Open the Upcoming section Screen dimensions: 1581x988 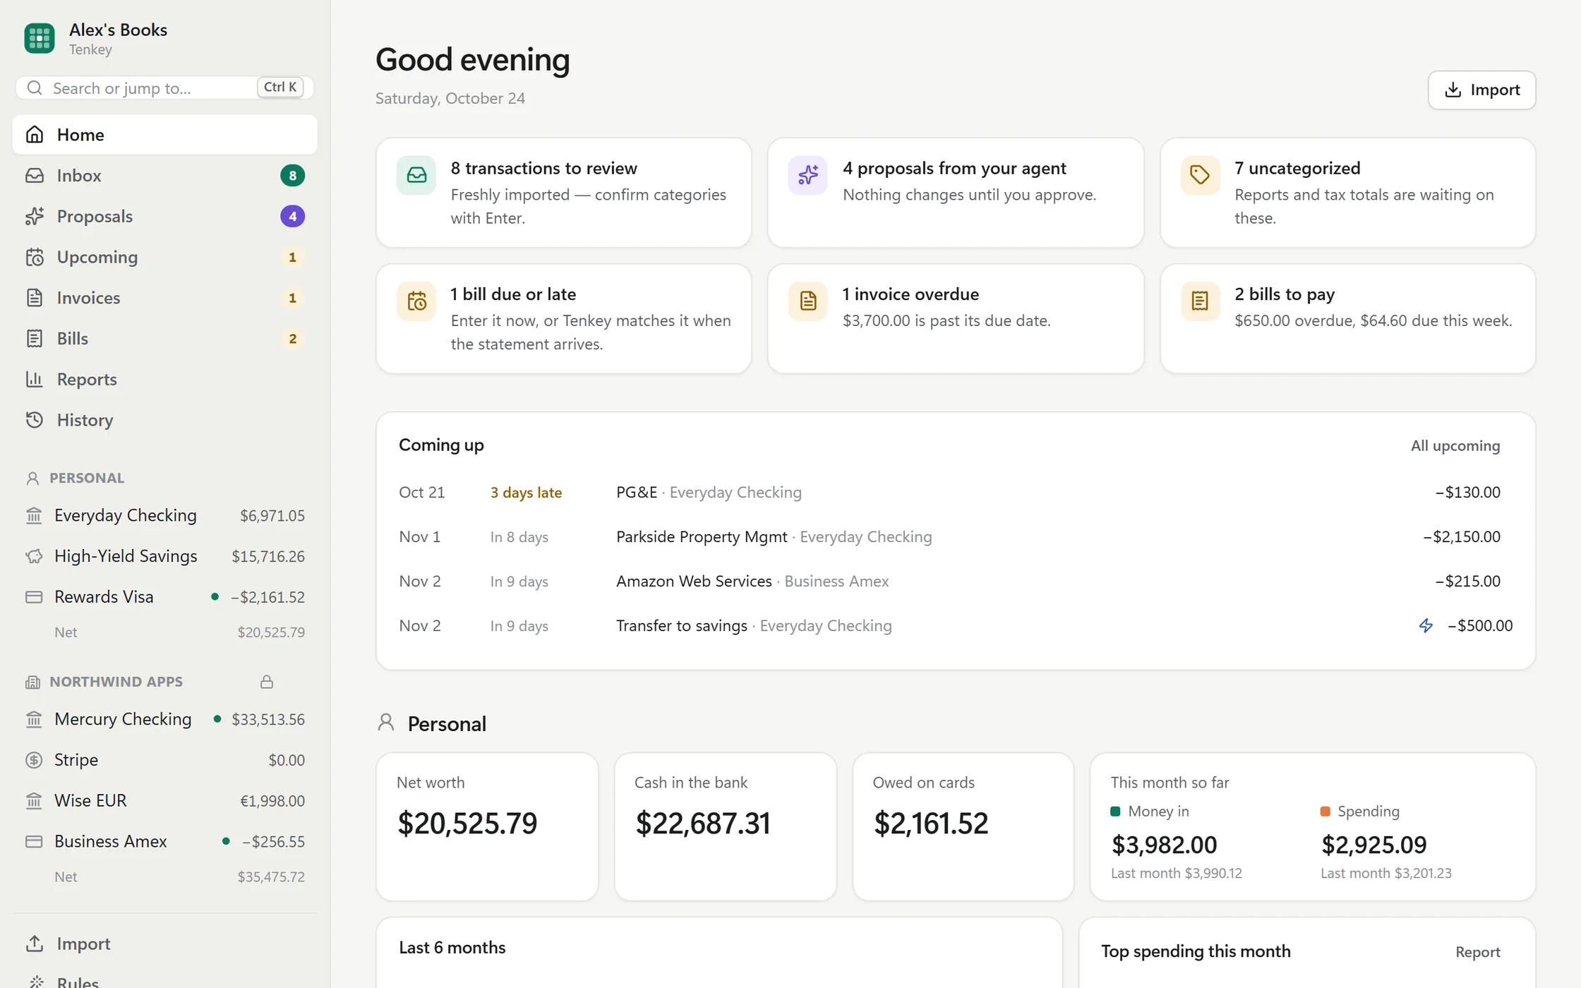coord(164,257)
